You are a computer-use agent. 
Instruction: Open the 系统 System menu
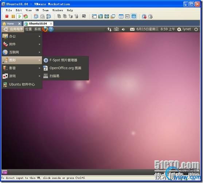coord(38,29)
